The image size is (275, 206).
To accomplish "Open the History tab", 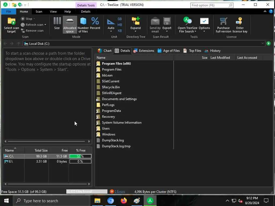I will 212,51.
